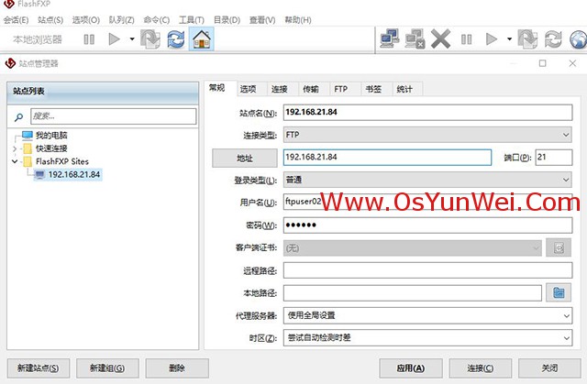This screenshot has width=587, height=384.
Task: Open the 时区 dropdown
Action: [427, 338]
